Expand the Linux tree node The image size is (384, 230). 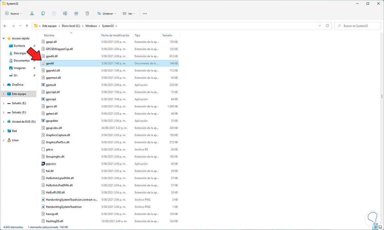(4, 140)
